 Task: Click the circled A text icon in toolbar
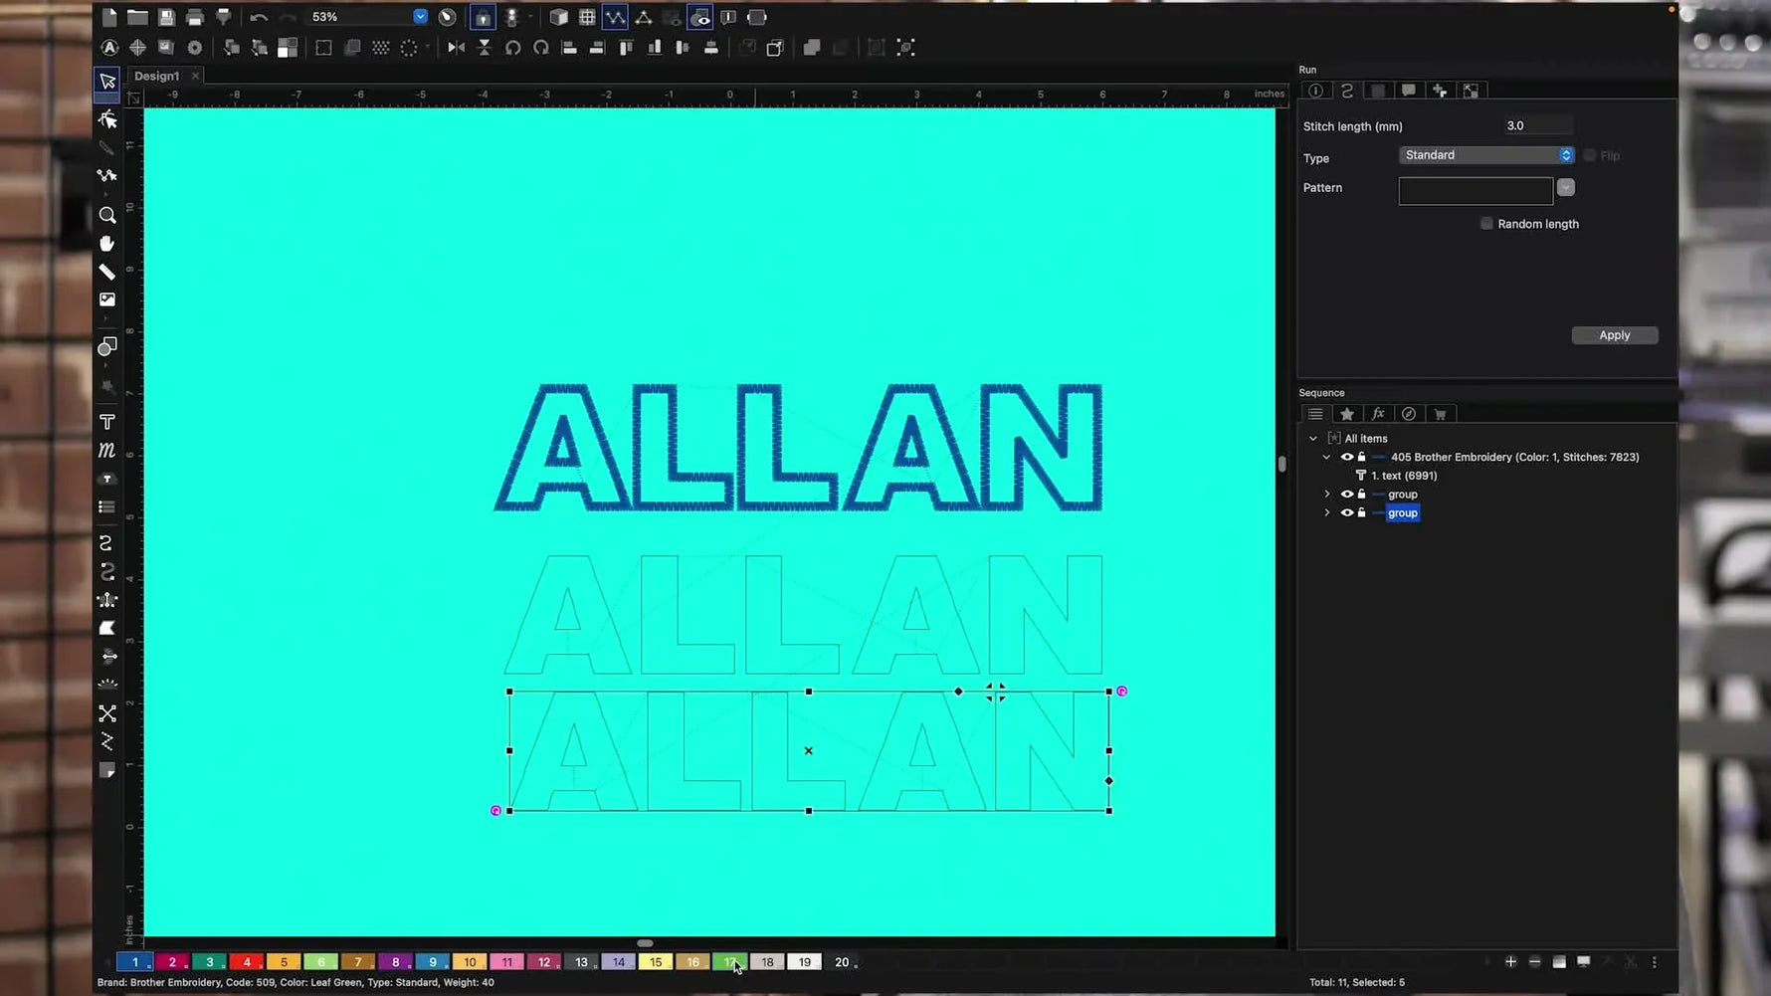pos(109,47)
